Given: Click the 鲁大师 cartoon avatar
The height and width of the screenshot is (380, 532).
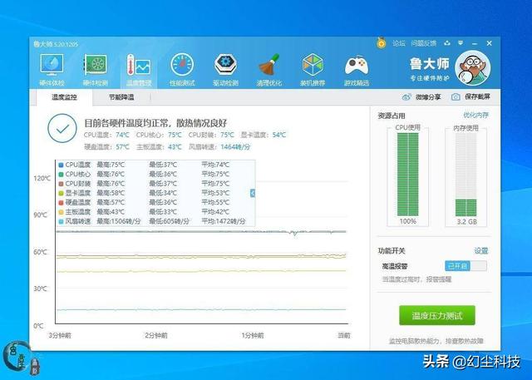Looking at the screenshot, I should coord(473,68).
